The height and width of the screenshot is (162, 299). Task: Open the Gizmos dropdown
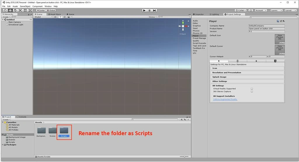[152, 17]
